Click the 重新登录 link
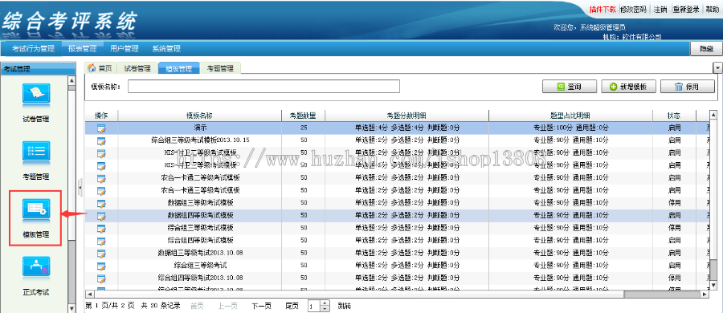Screen dimensions: 723x313 pos(686,9)
